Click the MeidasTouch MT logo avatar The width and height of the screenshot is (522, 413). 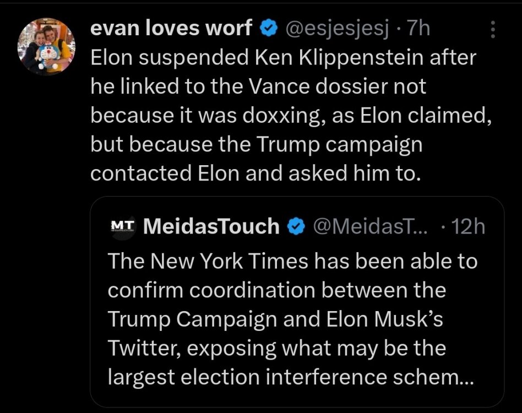pos(122,226)
